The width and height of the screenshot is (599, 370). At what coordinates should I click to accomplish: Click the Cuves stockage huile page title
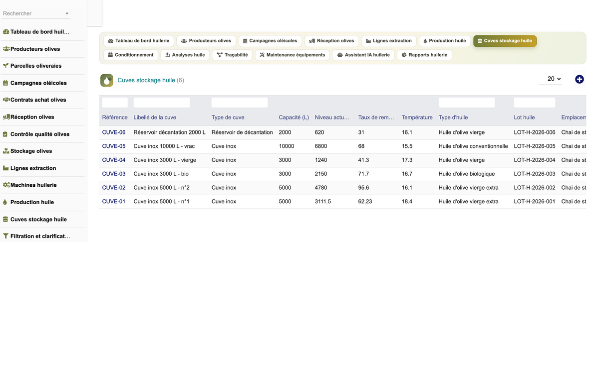[146, 80]
